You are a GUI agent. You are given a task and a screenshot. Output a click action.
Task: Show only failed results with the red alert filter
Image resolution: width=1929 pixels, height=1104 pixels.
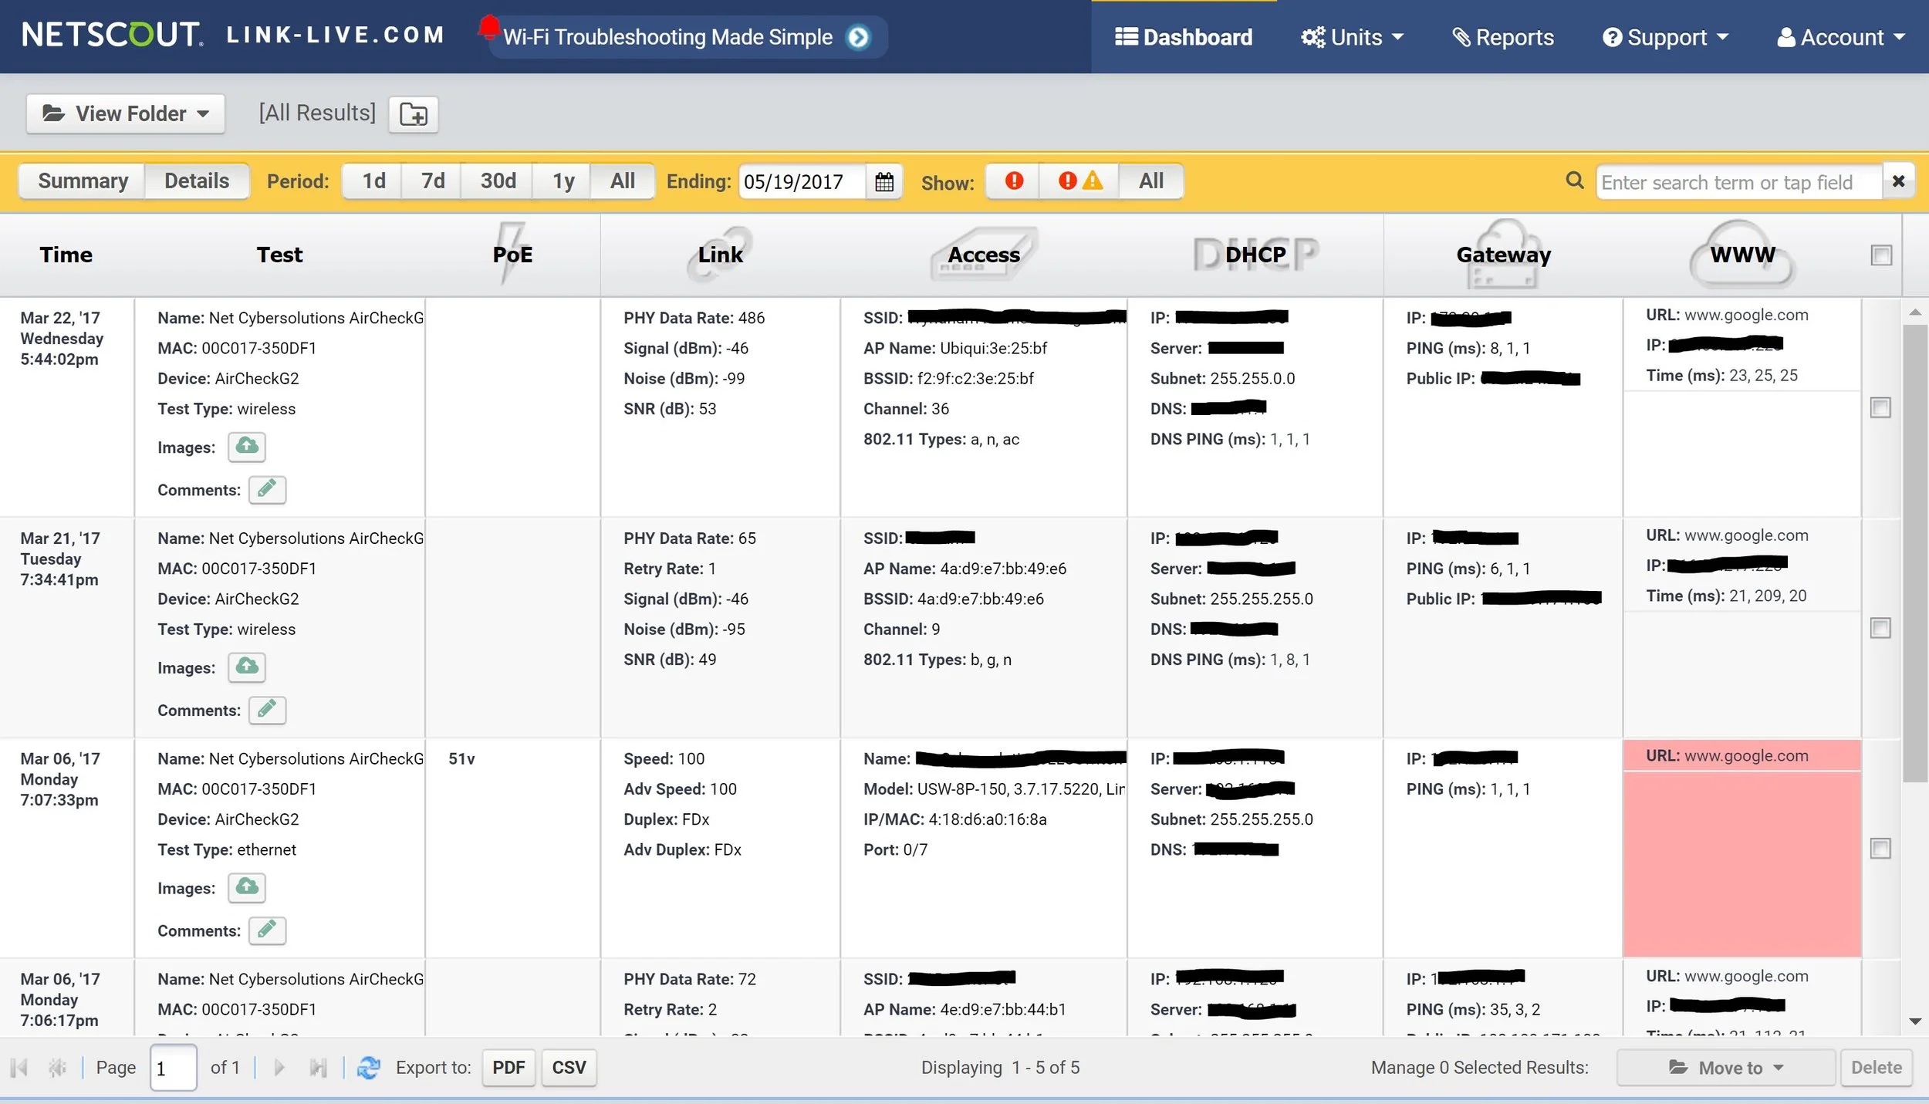pyautogui.click(x=1013, y=181)
